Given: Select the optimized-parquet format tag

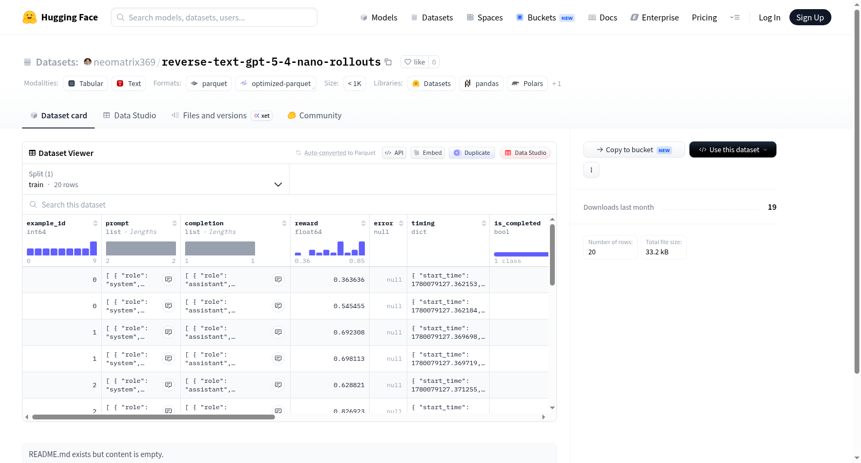Looking at the screenshot, I should coord(276,83).
